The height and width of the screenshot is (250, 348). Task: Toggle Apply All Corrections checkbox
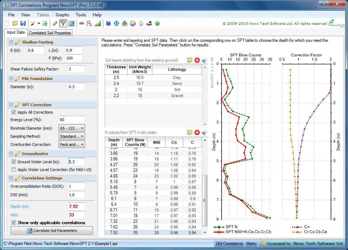click(x=13, y=112)
